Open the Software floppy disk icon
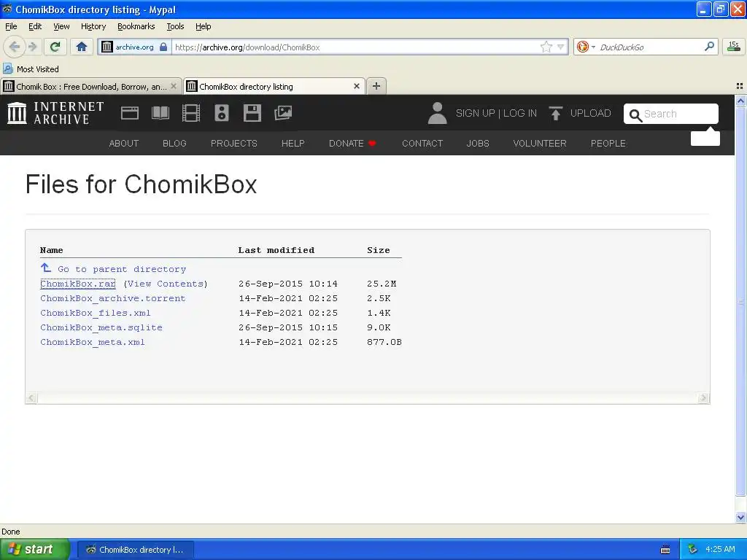 (252, 113)
